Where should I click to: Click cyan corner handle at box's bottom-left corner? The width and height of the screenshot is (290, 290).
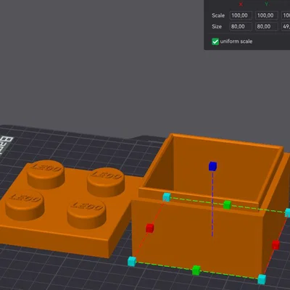tap(132, 262)
